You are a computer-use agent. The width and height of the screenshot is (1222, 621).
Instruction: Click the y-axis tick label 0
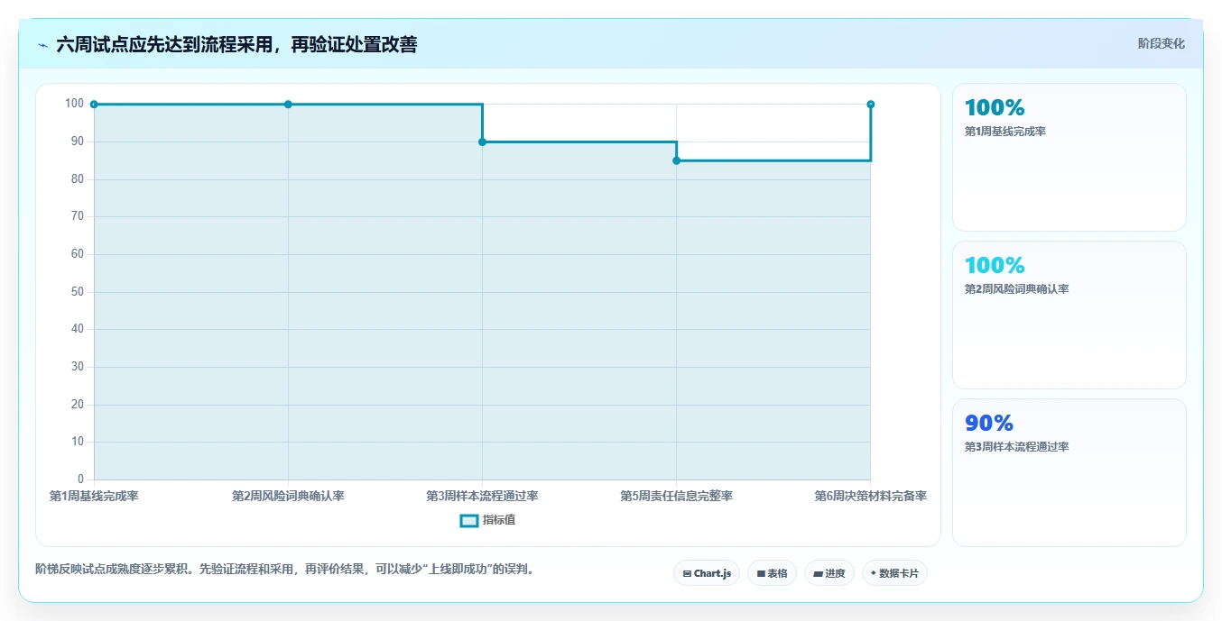pyautogui.click(x=81, y=479)
